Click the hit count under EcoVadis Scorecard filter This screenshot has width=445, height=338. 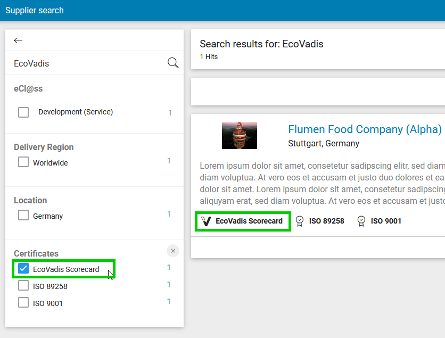click(x=169, y=267)
